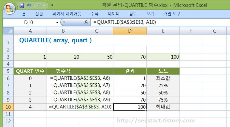Image resolution: width=230 pixels, height=127 pixels.
Task: Save the workbook with the floppy icon
Action: click(x=22, y=6)
